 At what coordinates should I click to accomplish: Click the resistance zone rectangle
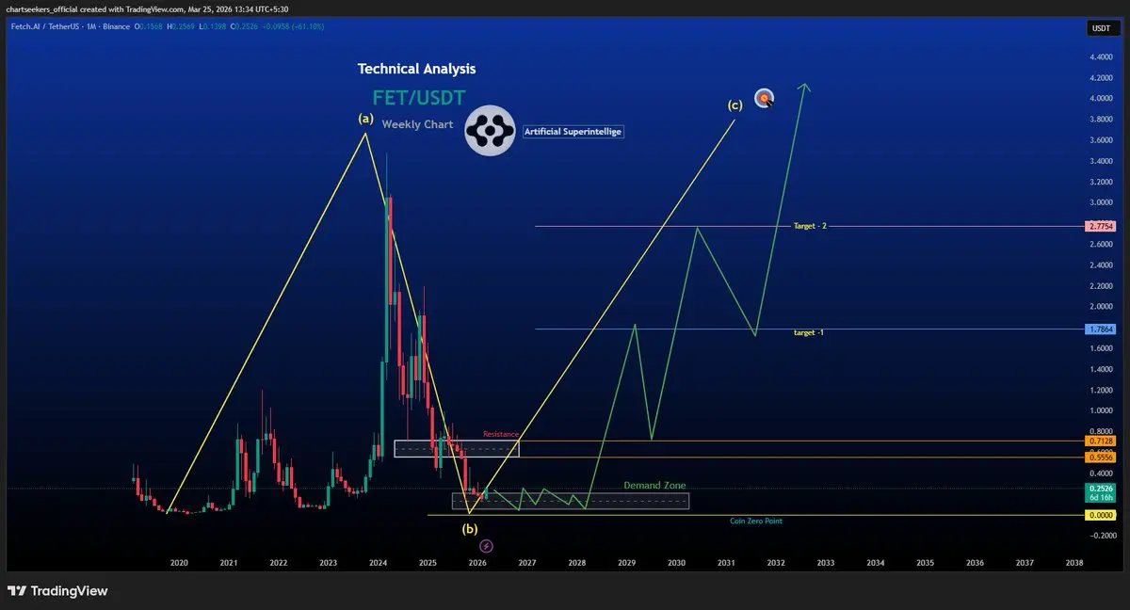tap(457, 449)
